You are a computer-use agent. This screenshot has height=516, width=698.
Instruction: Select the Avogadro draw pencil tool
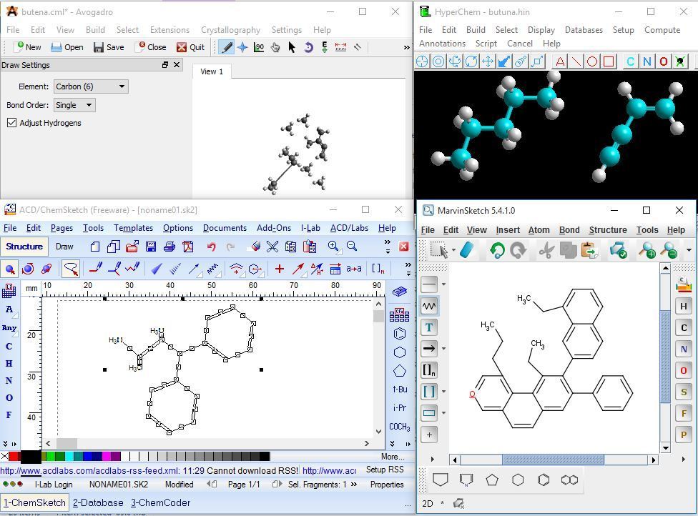coord(227,47)
